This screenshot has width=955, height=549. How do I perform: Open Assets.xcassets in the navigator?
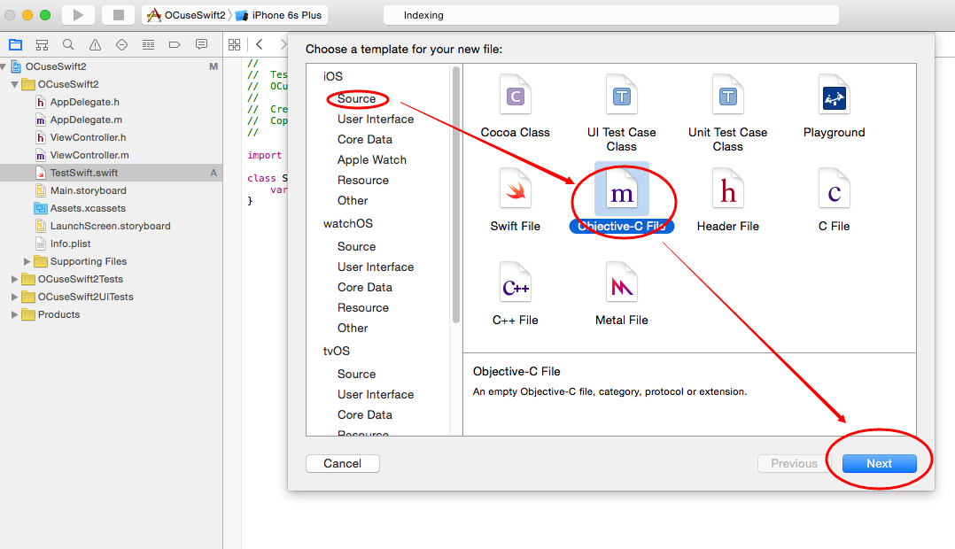coord(88,207)
